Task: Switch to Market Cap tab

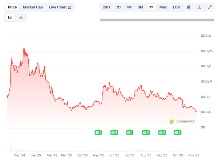Action: [33, 7]
